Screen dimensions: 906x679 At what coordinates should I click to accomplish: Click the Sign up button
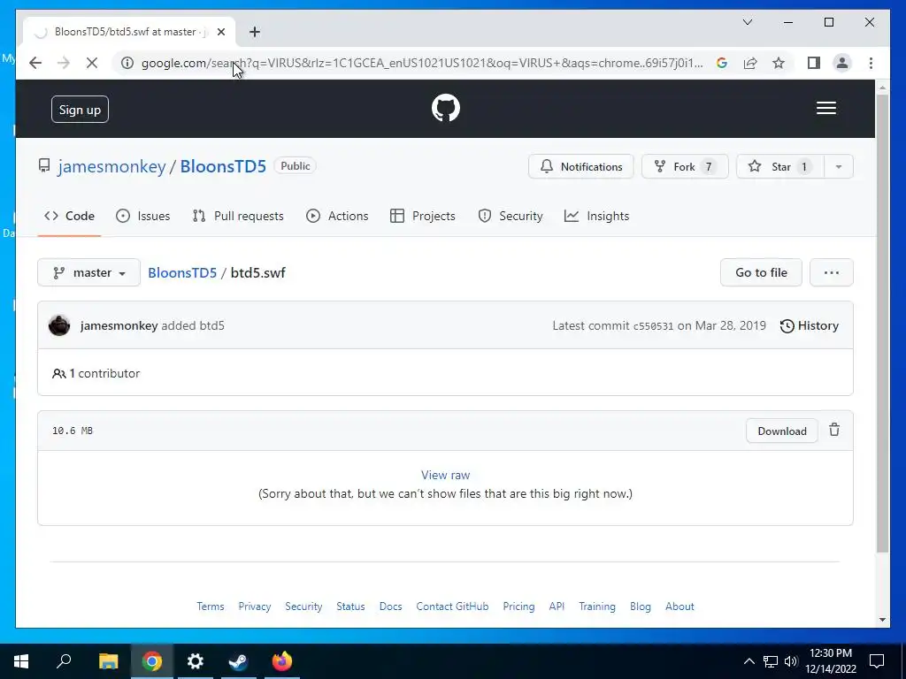click(x=80, y=109)
